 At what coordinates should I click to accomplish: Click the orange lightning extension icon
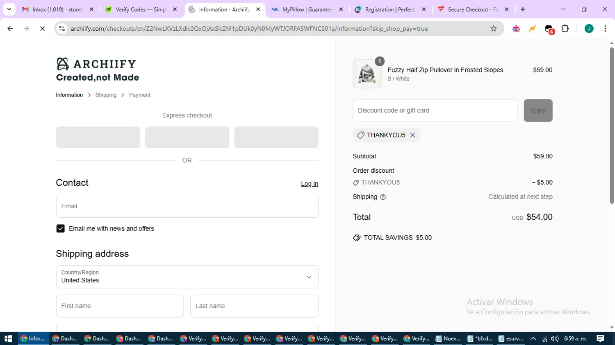(x=532, y=29)
